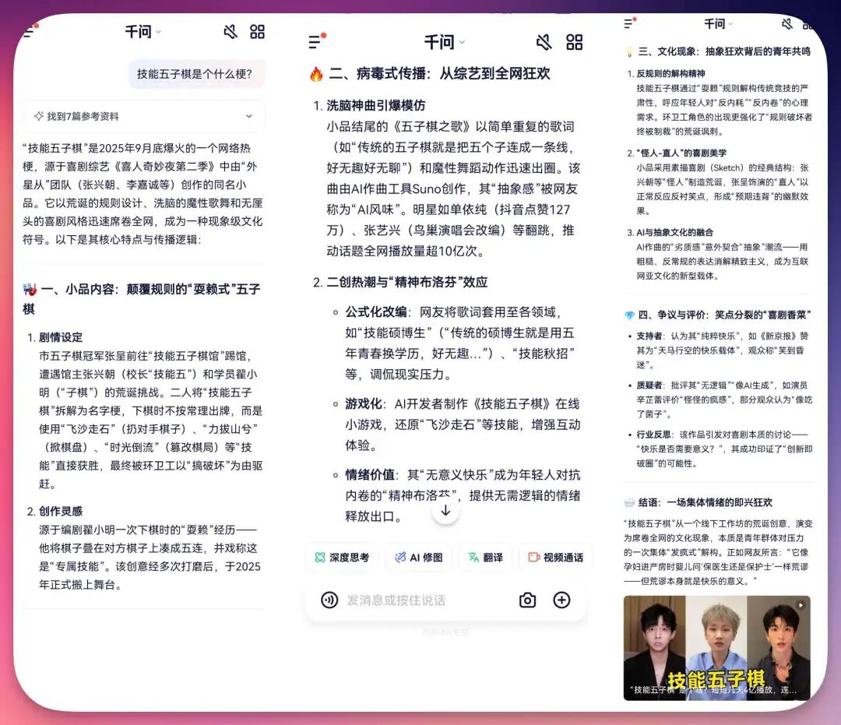The image size is (841, 725).
Task: Click the scroll-down arrow to jump to latest
Action: 445,510
